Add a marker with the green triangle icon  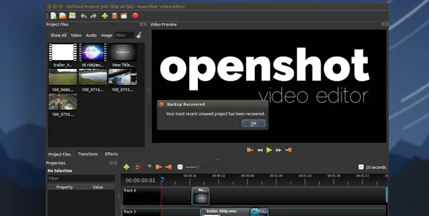point(149,166)
